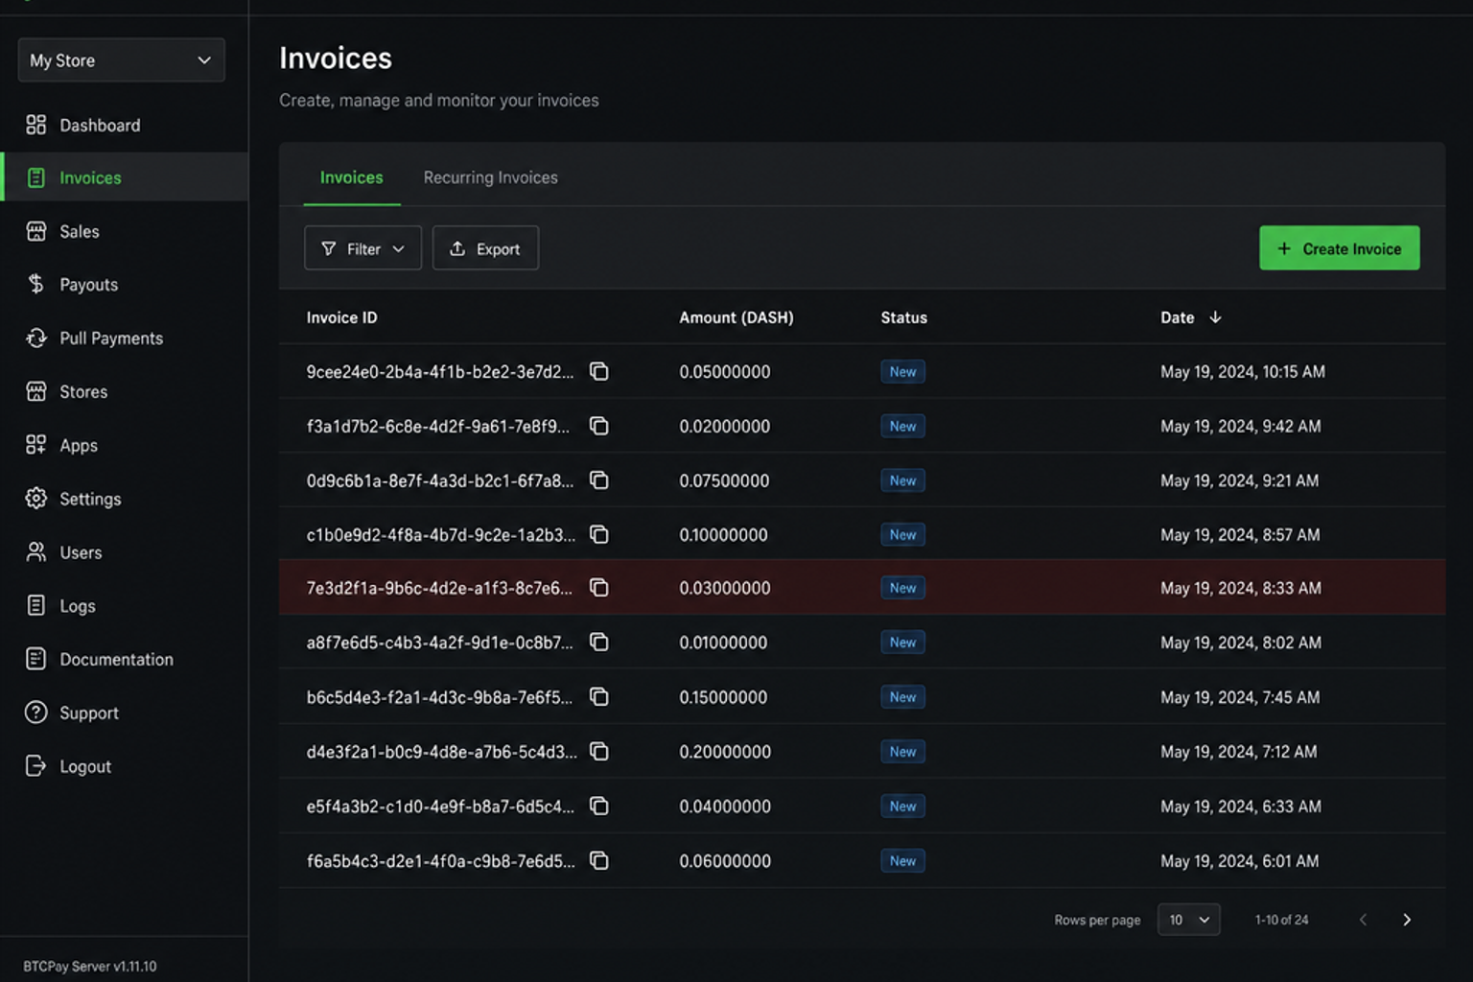Go to previous page of invoices

pos(1363,920)
